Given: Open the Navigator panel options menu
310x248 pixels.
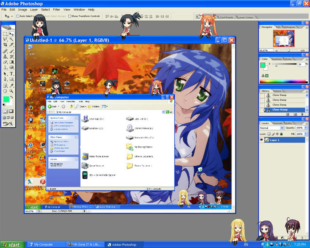Looking at the screenshot, I should pos(307,28).
